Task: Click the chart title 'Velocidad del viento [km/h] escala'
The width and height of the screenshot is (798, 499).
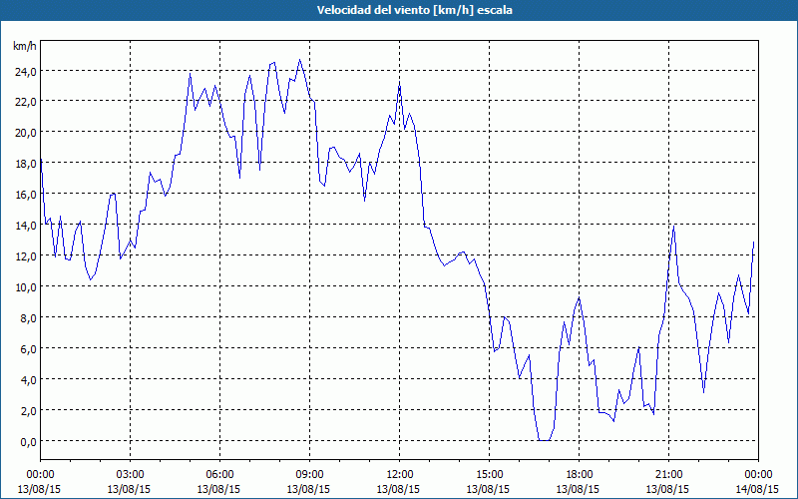Action: tap(414, 10)
